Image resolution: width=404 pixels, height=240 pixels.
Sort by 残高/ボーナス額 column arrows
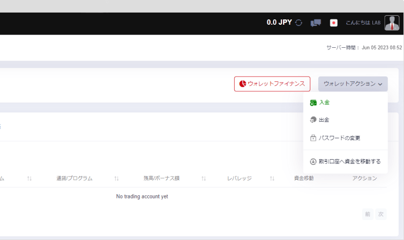click(204, 178)
